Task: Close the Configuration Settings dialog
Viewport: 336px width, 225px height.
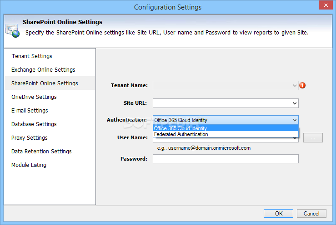Action: coord(326,5)
